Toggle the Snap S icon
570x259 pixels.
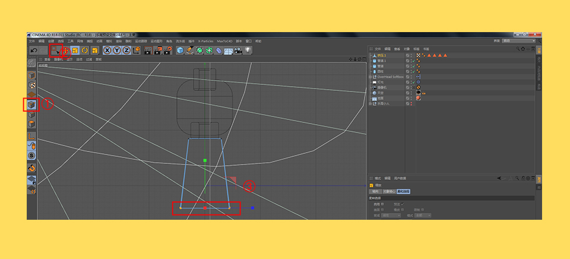coord(32,156)
